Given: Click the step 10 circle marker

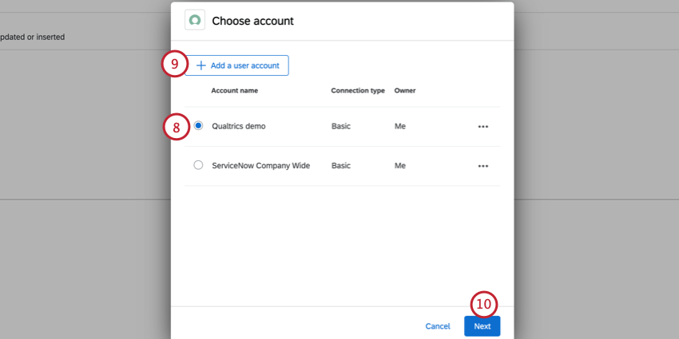Looking at the screenshot, I should click(483, 304).
